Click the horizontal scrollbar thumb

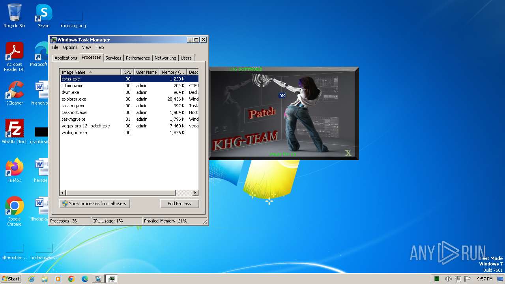pyautogui.click(x=120, y=193)
